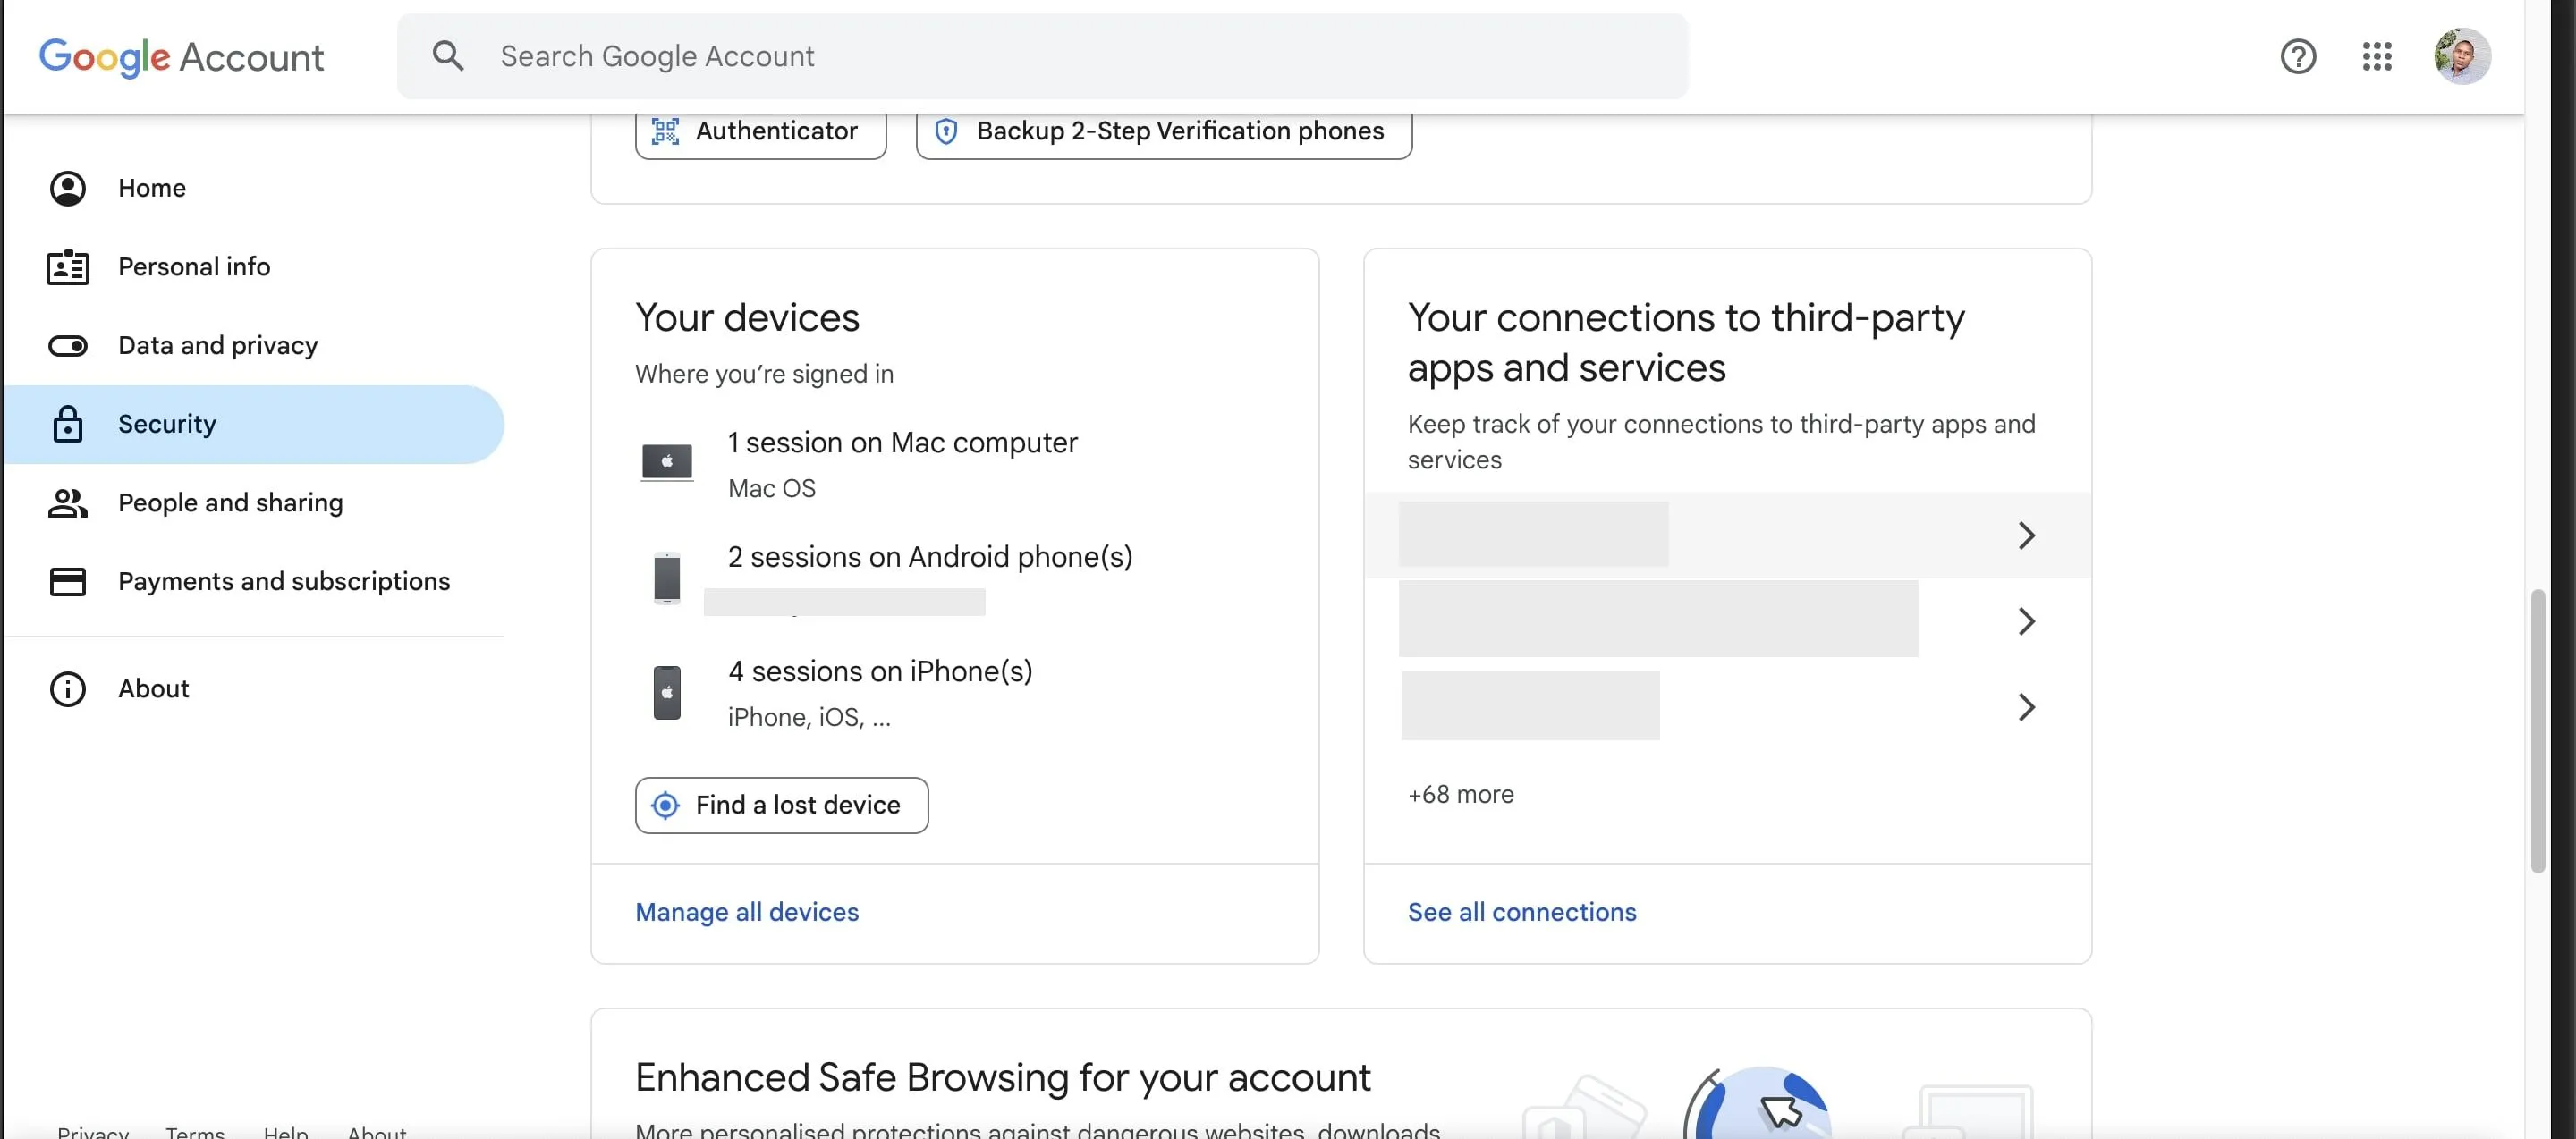Image resolution: width=2576 pixels, height=1139 pixels.
Task: Open the Manage all devices link
Action: [x=746, y=912]
